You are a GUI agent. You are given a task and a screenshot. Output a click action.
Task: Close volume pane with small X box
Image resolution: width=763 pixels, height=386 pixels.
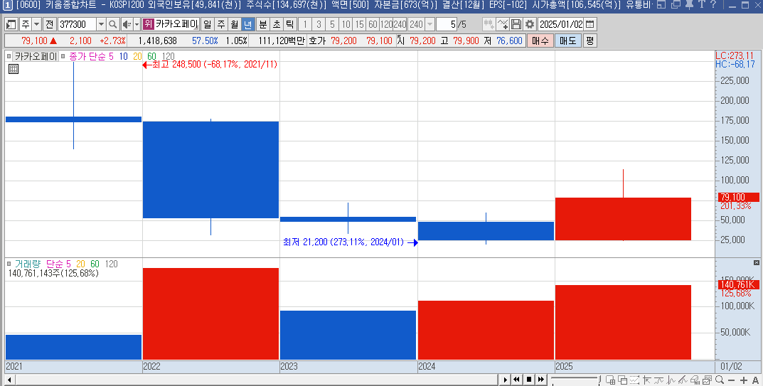756,263
